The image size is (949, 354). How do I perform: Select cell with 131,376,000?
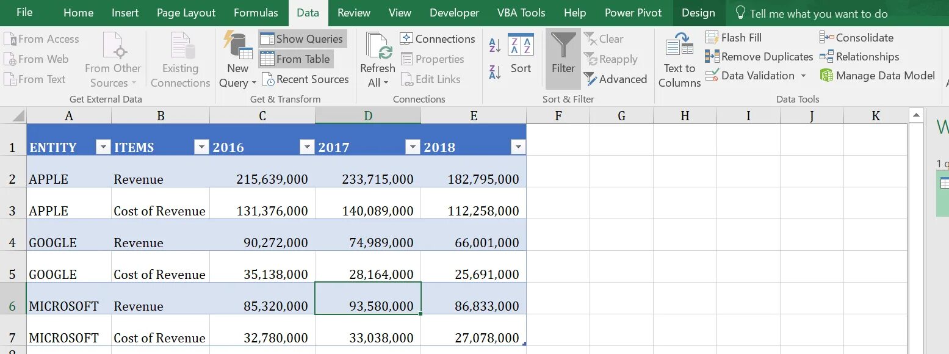(262, 203)
